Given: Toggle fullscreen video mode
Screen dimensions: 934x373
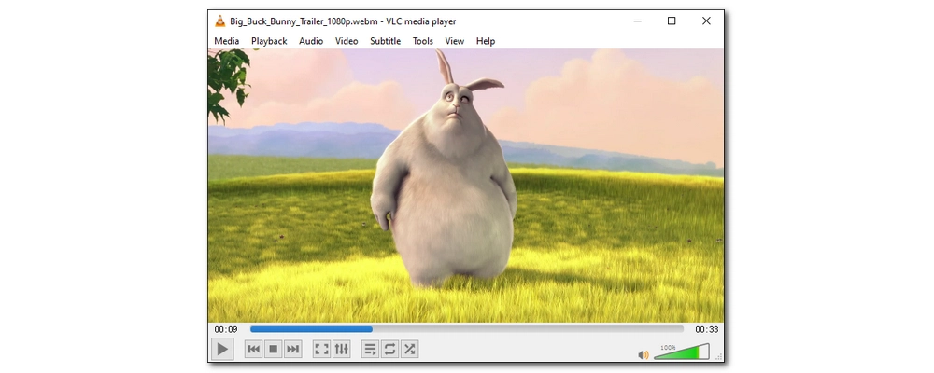Looking at the screenshot, I should click(321, 349).
